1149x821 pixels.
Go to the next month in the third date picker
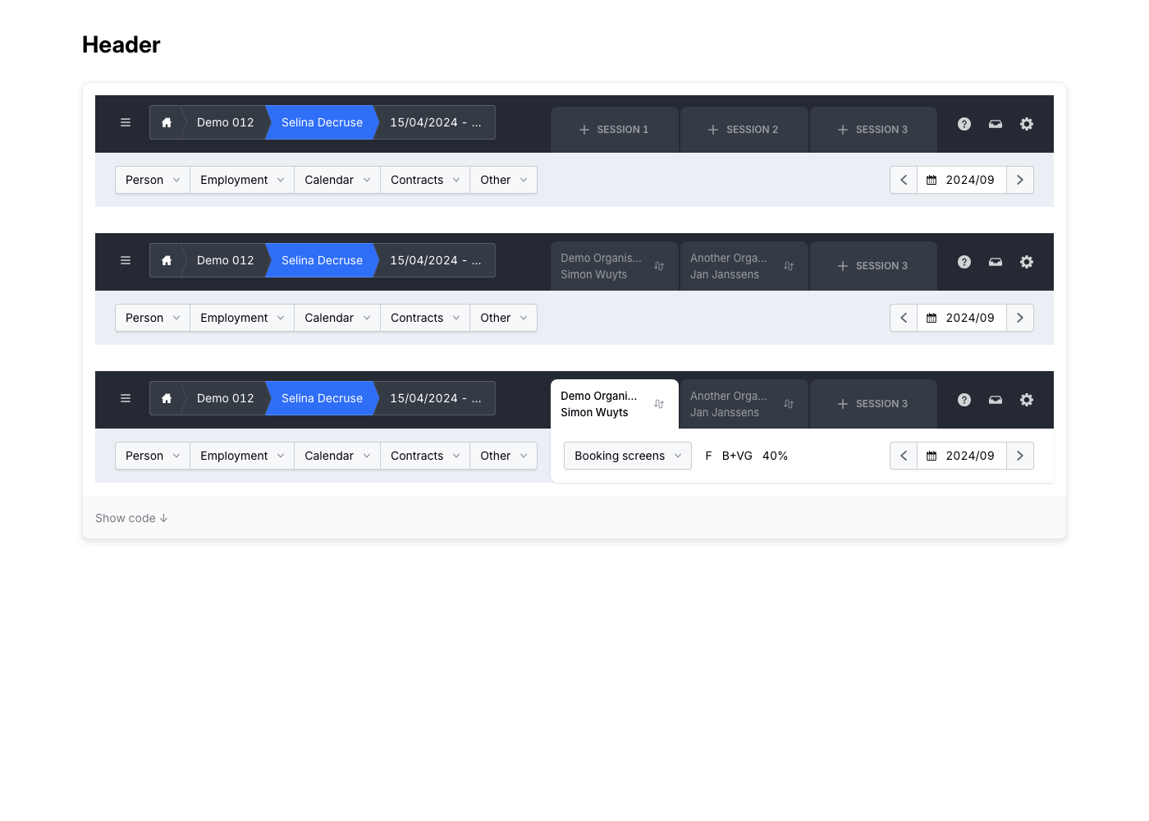[x=1020, y=456]
